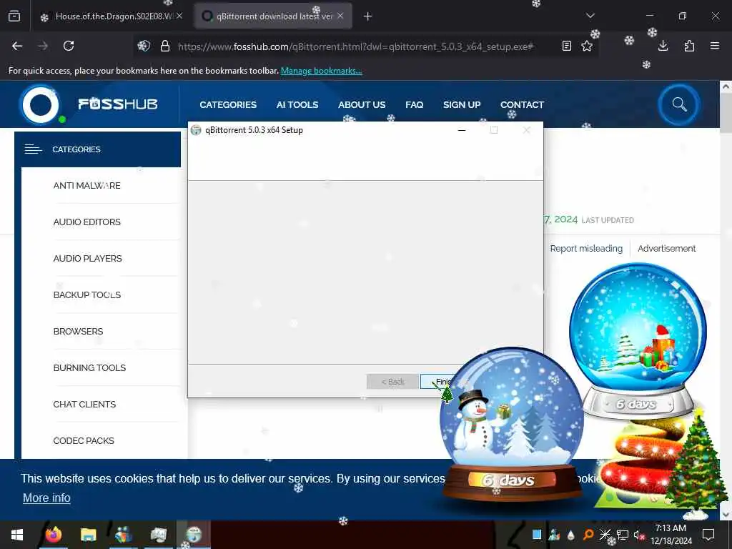Open Manage bookmarks link
This screenshot has height=549, width=732.
321,71
